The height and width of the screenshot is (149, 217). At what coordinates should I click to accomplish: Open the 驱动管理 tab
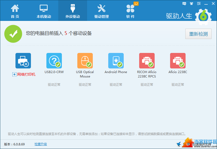[102, 11]
